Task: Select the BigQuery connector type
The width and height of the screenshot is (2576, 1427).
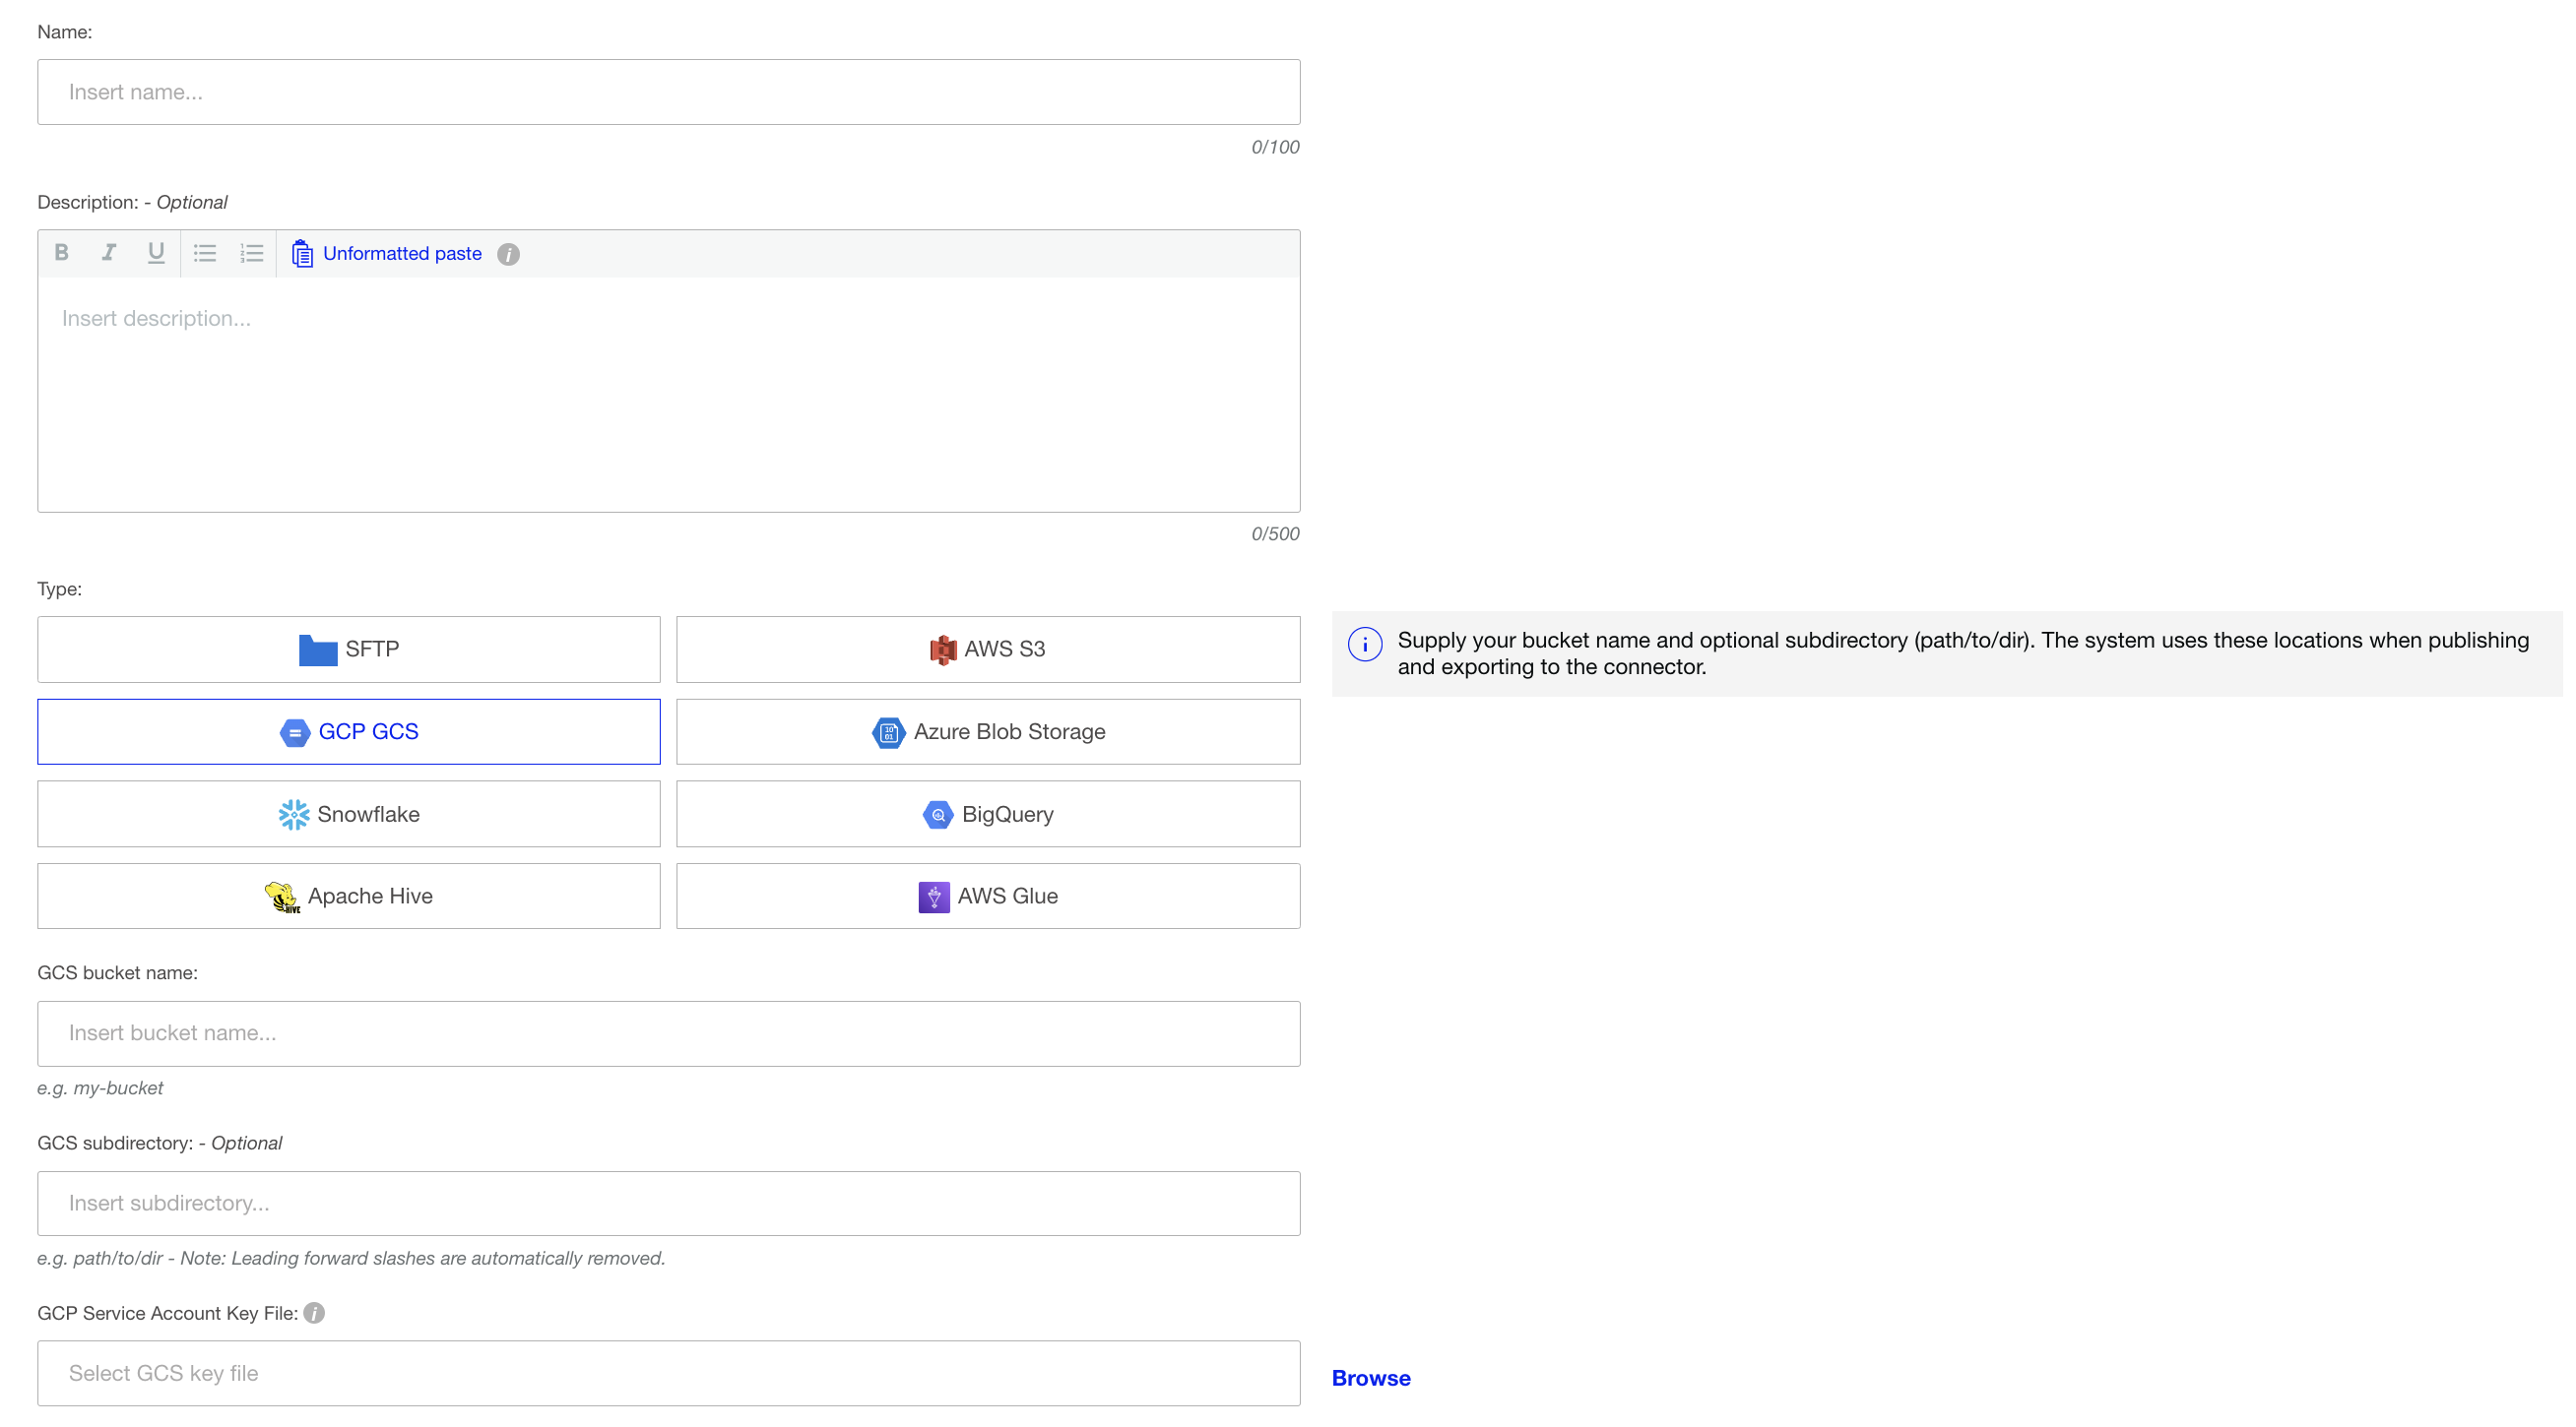Action: (x=988, y=815)
